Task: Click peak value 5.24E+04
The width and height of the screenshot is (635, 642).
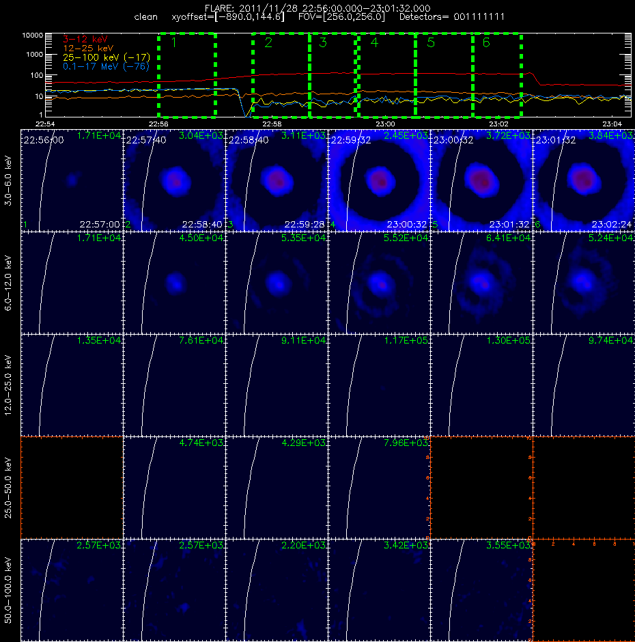Action: coord(611,238)
